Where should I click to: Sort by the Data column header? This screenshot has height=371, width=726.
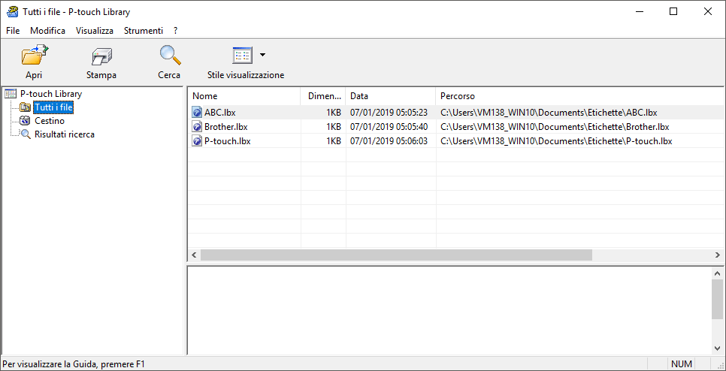390,96
